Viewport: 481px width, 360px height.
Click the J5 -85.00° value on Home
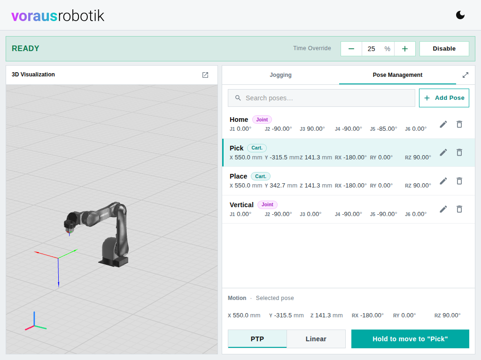click(x=383, y=129)
